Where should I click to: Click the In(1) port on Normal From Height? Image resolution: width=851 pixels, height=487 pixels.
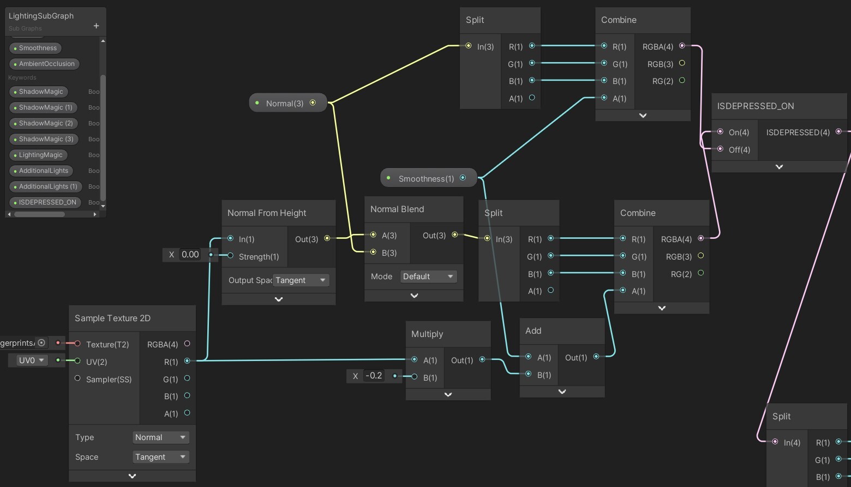(x=230, y=238)
